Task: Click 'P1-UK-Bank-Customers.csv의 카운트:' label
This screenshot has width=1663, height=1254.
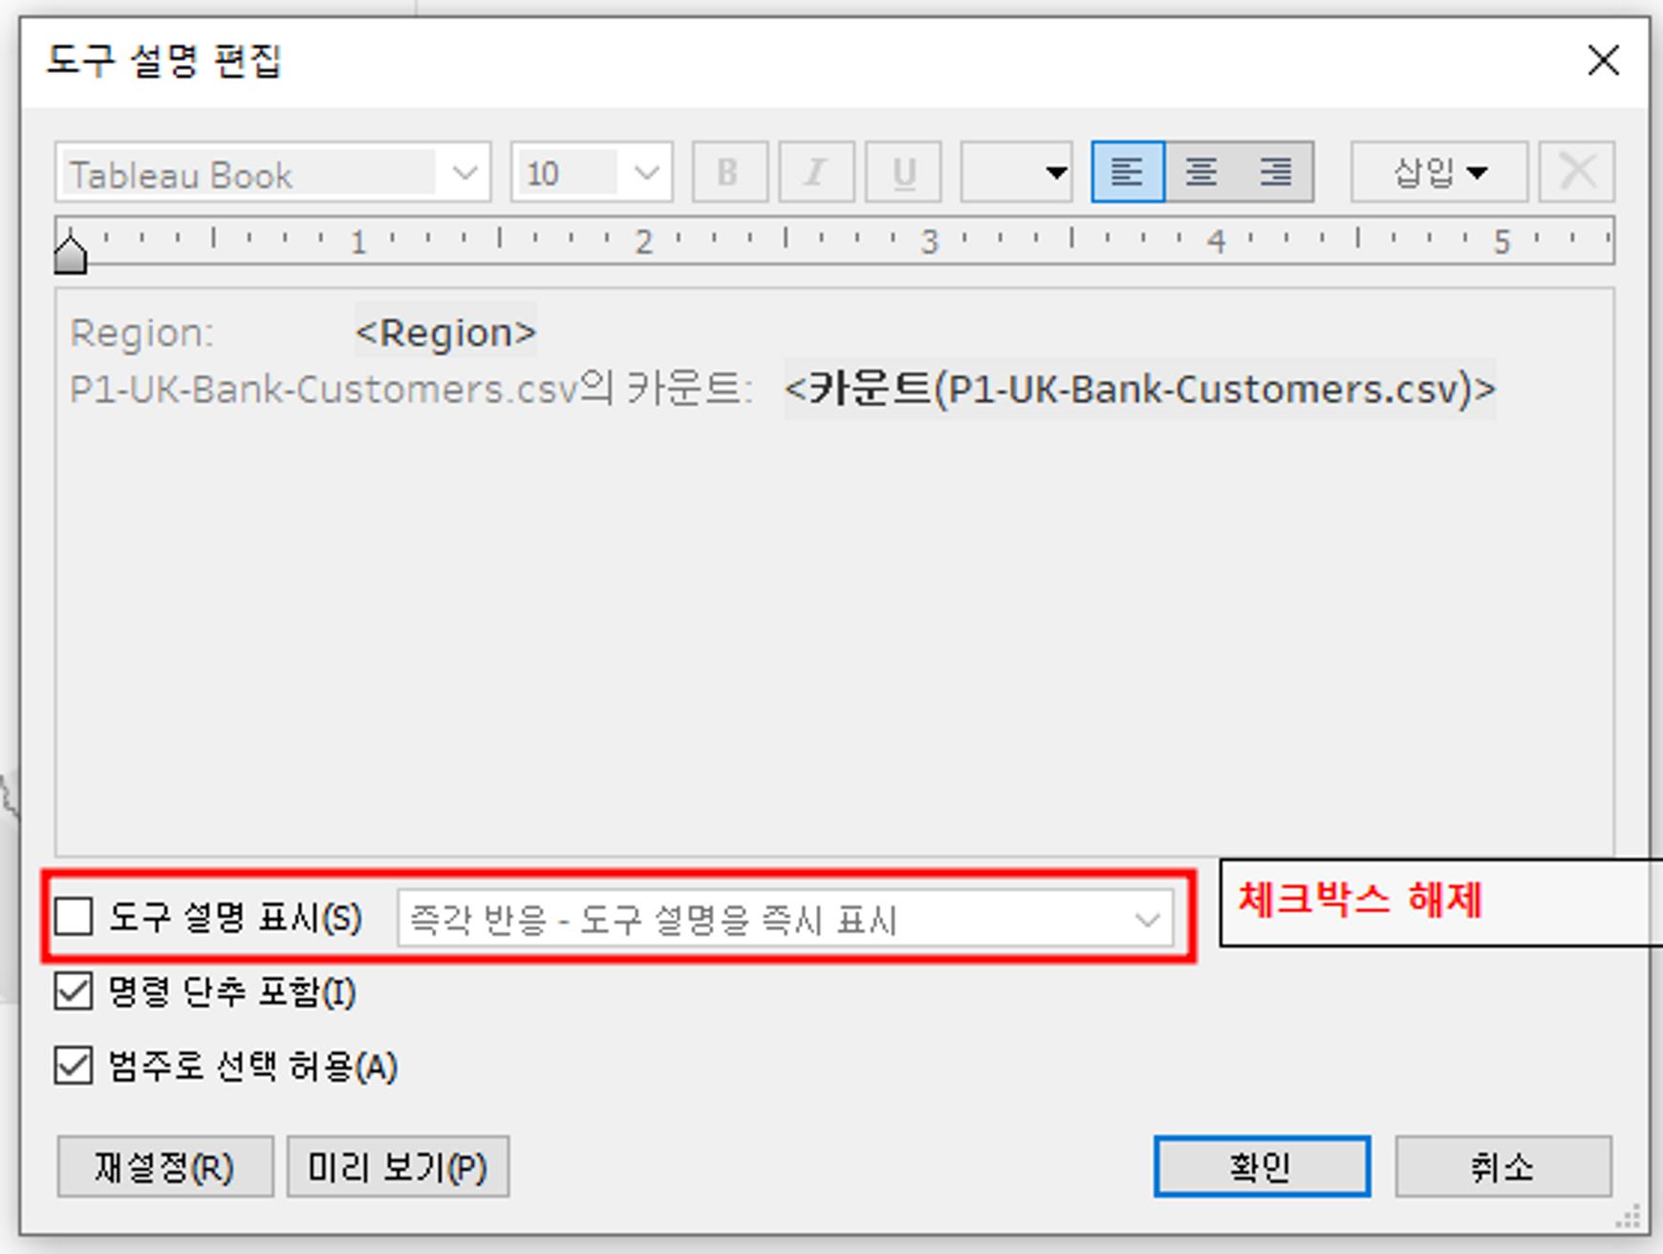Action: tap(412, 389)
